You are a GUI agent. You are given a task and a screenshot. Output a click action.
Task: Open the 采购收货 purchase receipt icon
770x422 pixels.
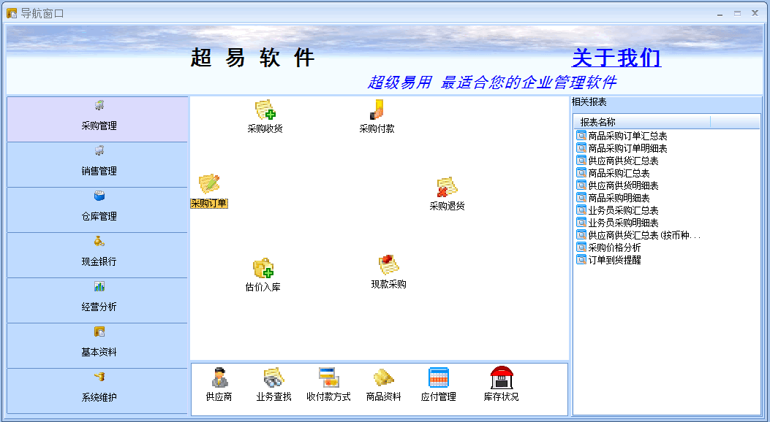tap(265, 111)
